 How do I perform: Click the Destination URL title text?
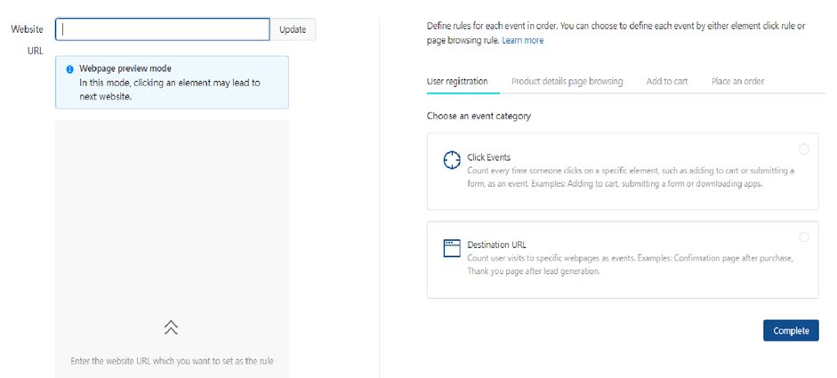tap(496, 245)
